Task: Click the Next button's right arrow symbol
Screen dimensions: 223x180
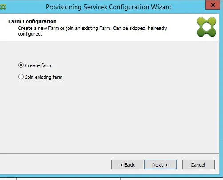Action: [x=166, y=165]
